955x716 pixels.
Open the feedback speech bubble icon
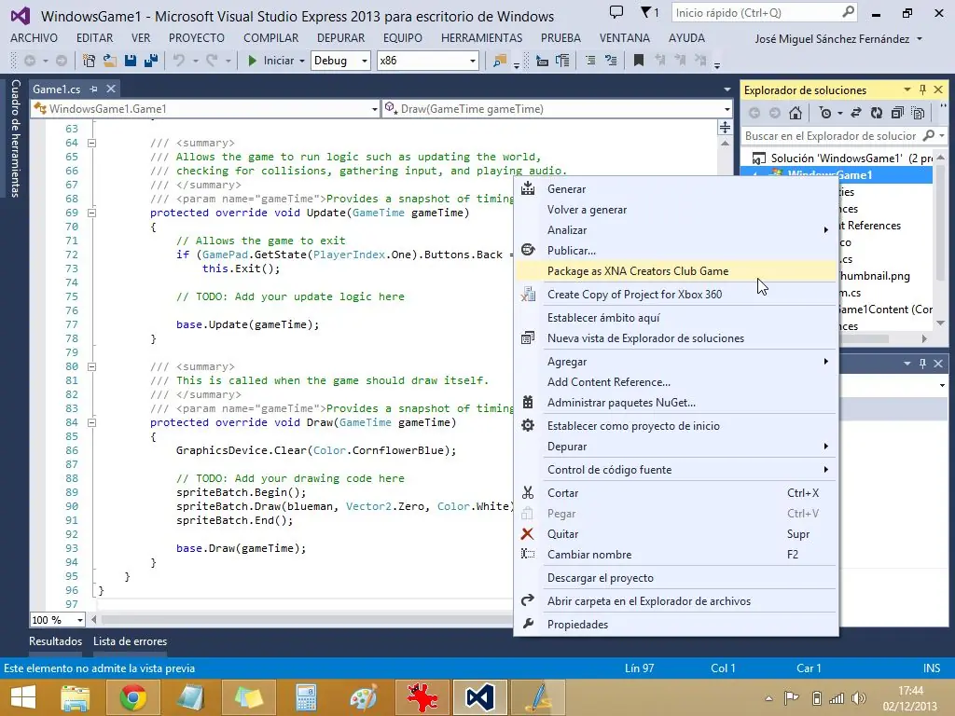pos(616,13)
